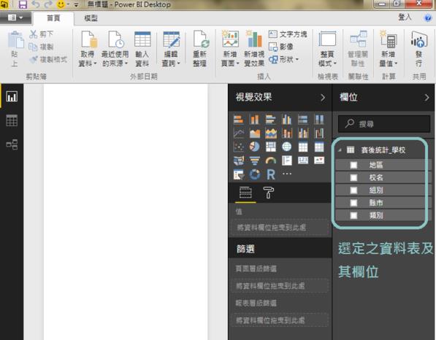Select the card (123) visual
Screen dimensions: 436x340
pos(303,161)
